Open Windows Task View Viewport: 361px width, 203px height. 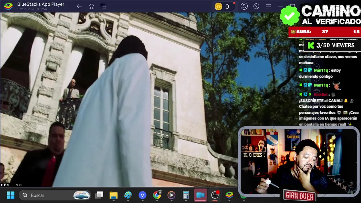pos(99,195)
